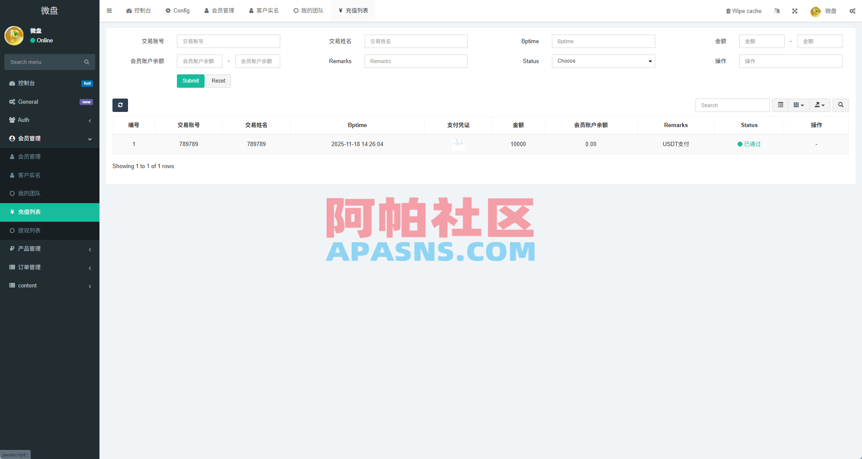Viewport: 862px width, 459px height.
Task: Focus the Search menu field in sidebar
Action: pos(50,62)
